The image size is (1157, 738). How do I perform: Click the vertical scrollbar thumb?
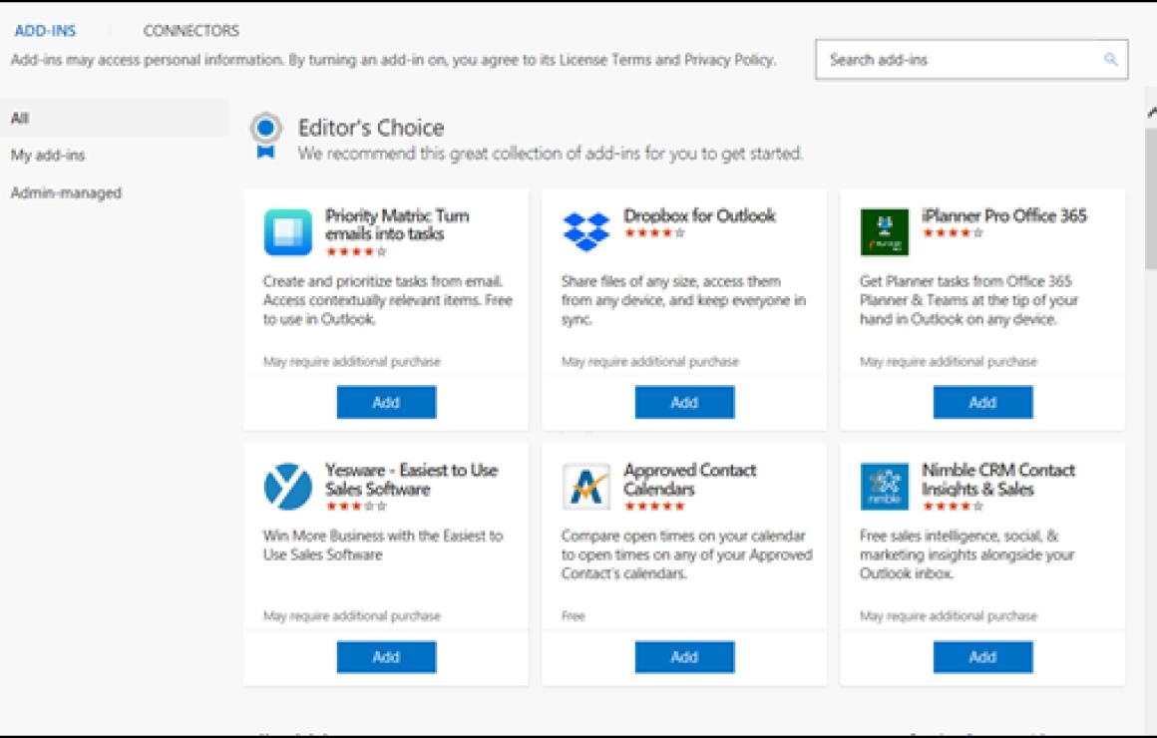point(1151,199)
